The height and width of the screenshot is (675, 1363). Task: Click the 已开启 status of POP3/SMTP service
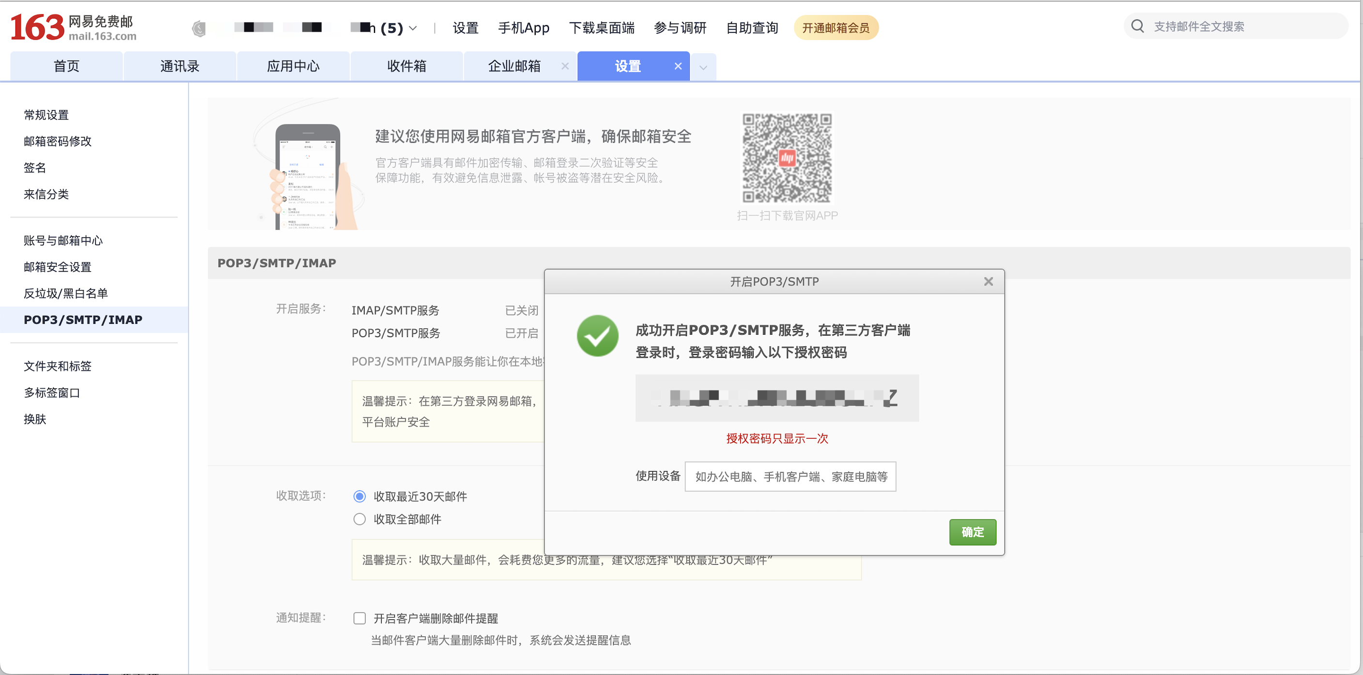tap(522, 333)
